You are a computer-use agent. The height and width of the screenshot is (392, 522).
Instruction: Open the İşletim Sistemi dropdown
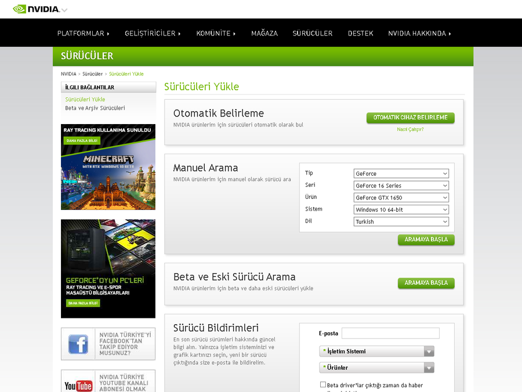coord(376,351)
